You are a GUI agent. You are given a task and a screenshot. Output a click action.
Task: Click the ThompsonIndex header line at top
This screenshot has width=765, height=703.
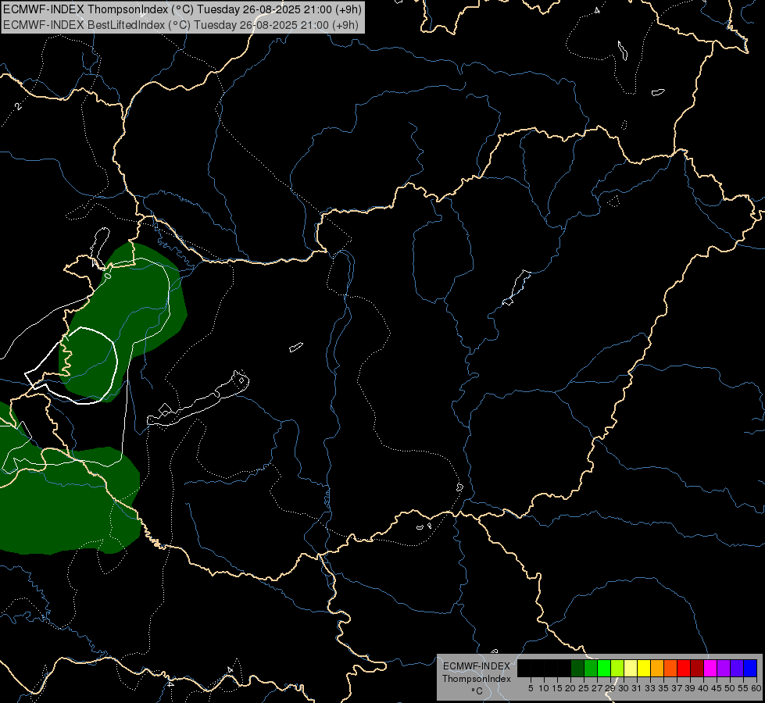pyautogui.click(x=183, y=9)
